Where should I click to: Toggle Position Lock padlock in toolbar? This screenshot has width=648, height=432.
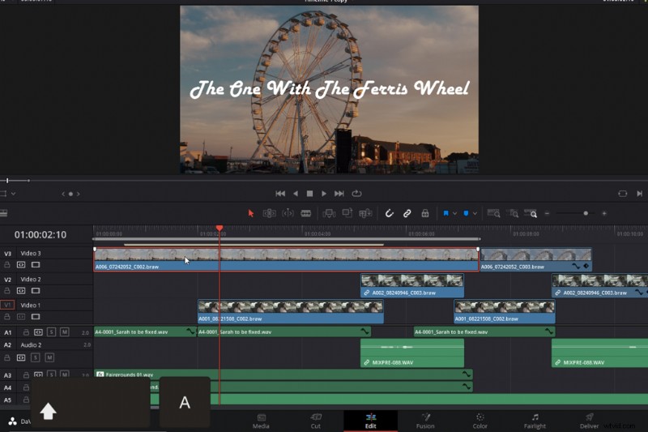[x=424, y=213]
